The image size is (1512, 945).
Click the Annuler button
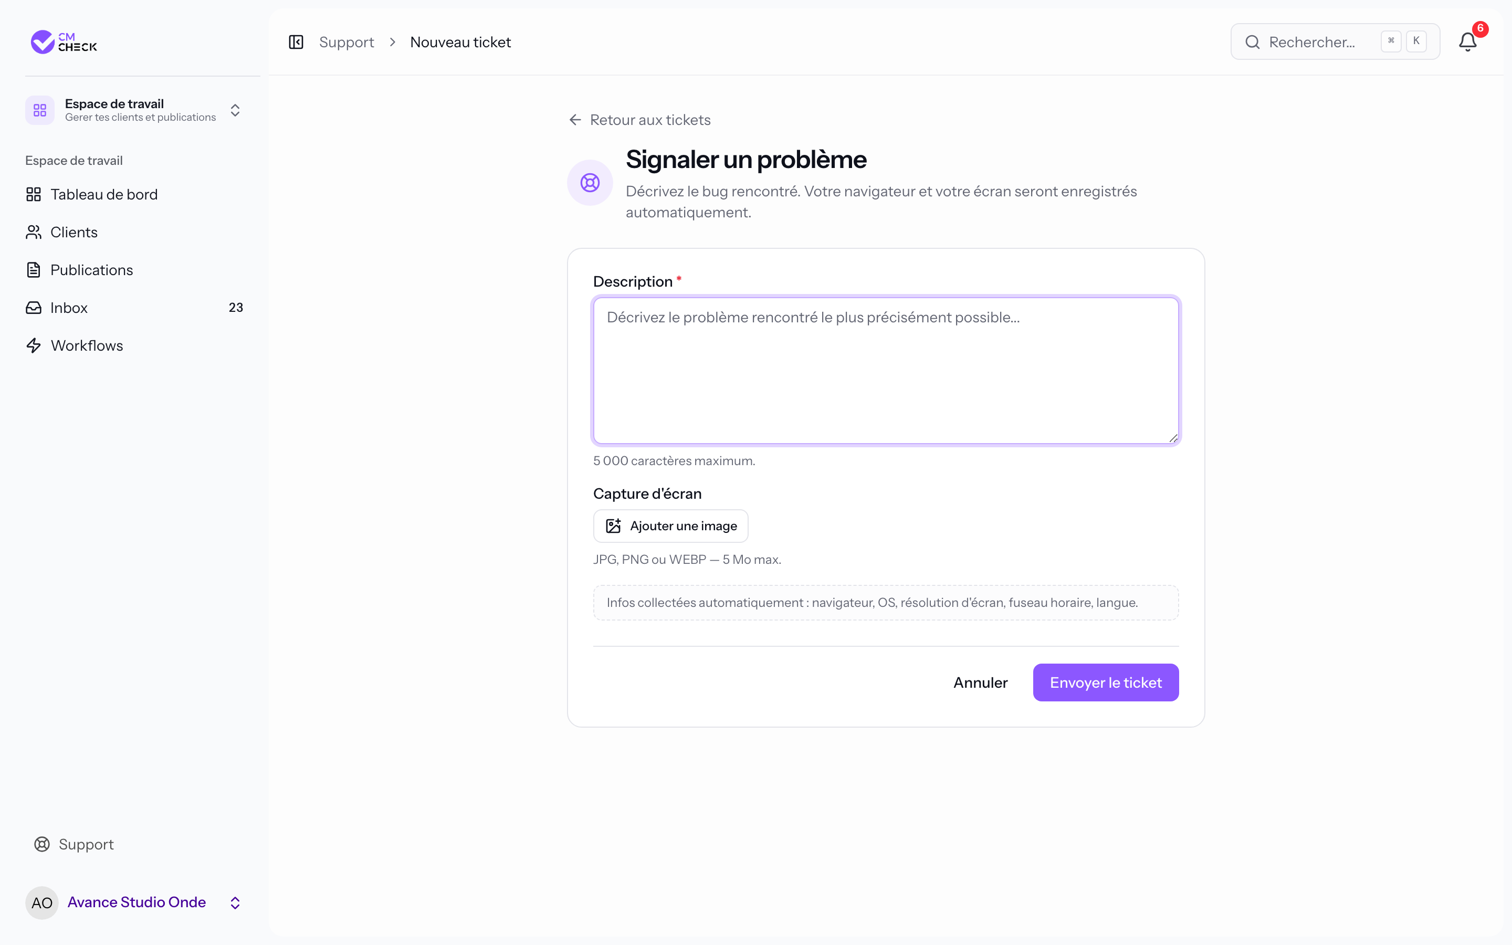[980, 682]
